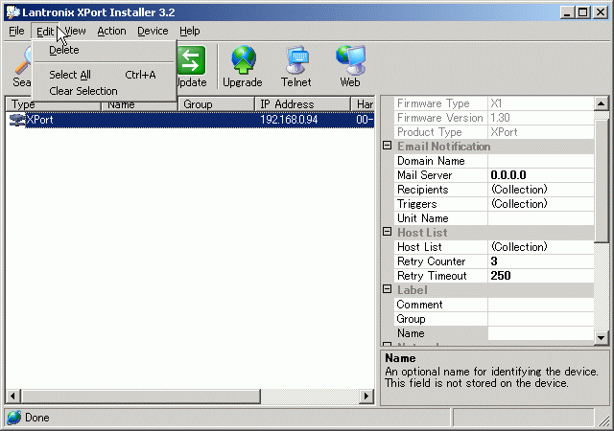Click the Comment value field
The image size is (614, 431).
541,305
